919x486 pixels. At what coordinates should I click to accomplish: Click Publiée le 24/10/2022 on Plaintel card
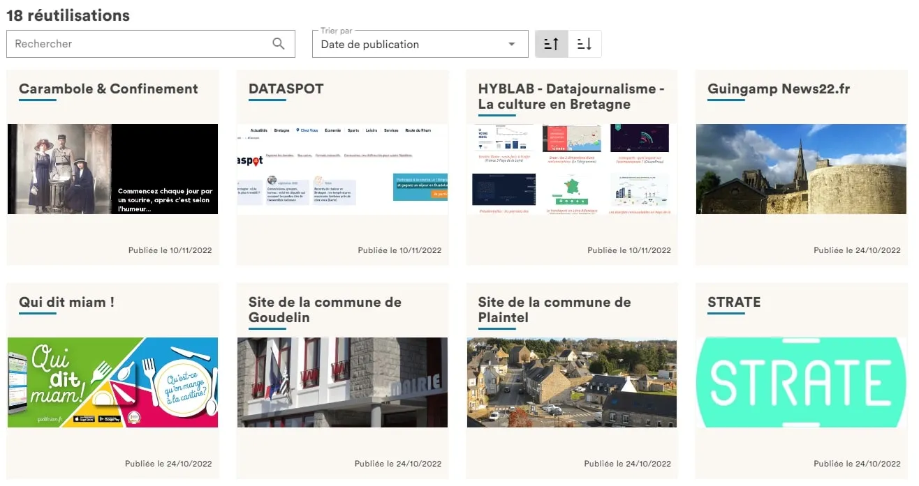click(x=628, y=464)
